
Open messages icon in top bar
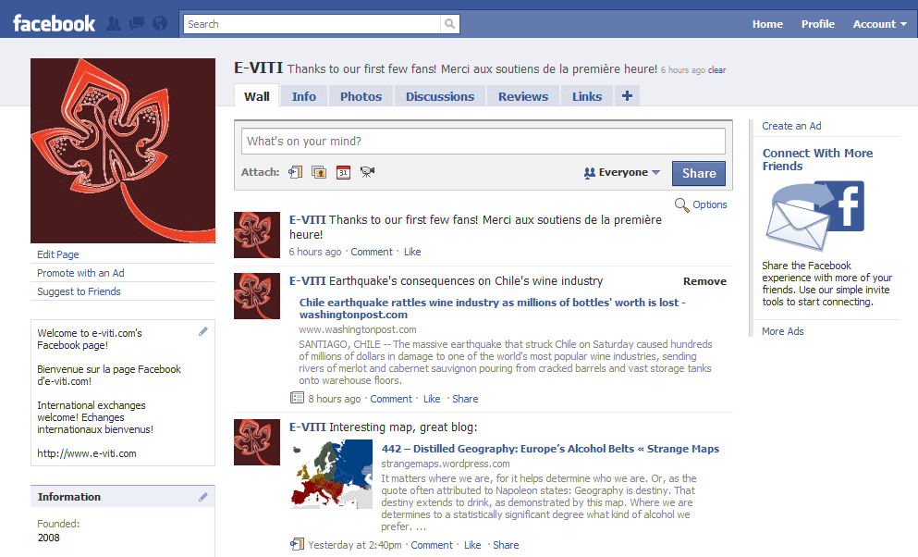(x=137, y=23)
